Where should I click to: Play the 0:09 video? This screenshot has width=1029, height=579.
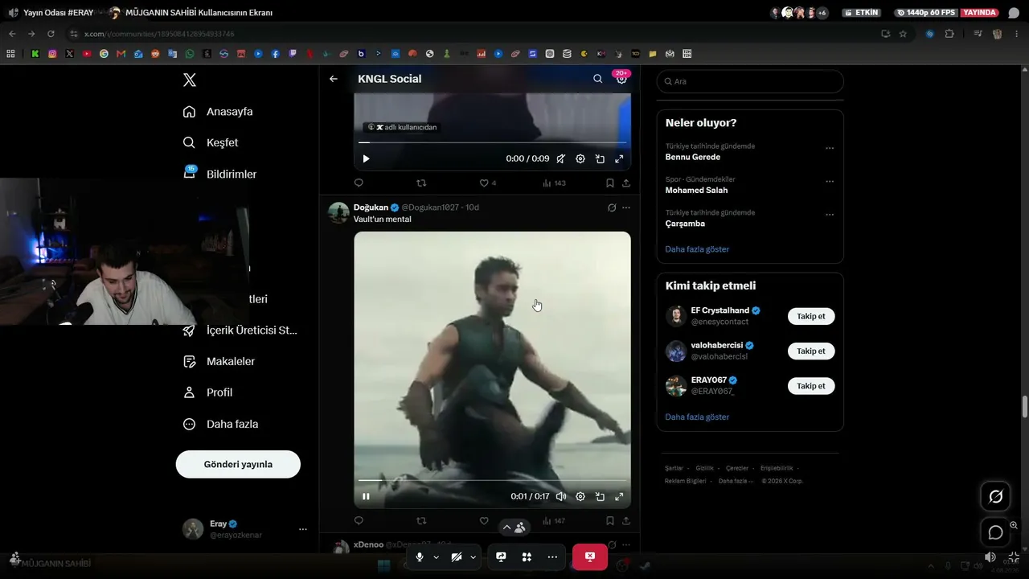pyautogui.click(x=366, y=159)
